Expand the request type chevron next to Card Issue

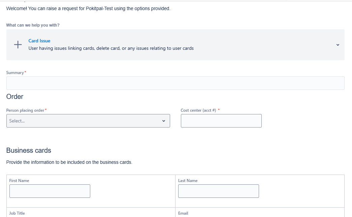click(x=338, y=45)
